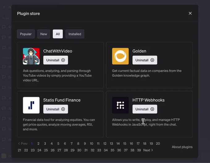Switch to the Popular tab
The height and width of the screenshot is (163, 210).
[26, 34]
